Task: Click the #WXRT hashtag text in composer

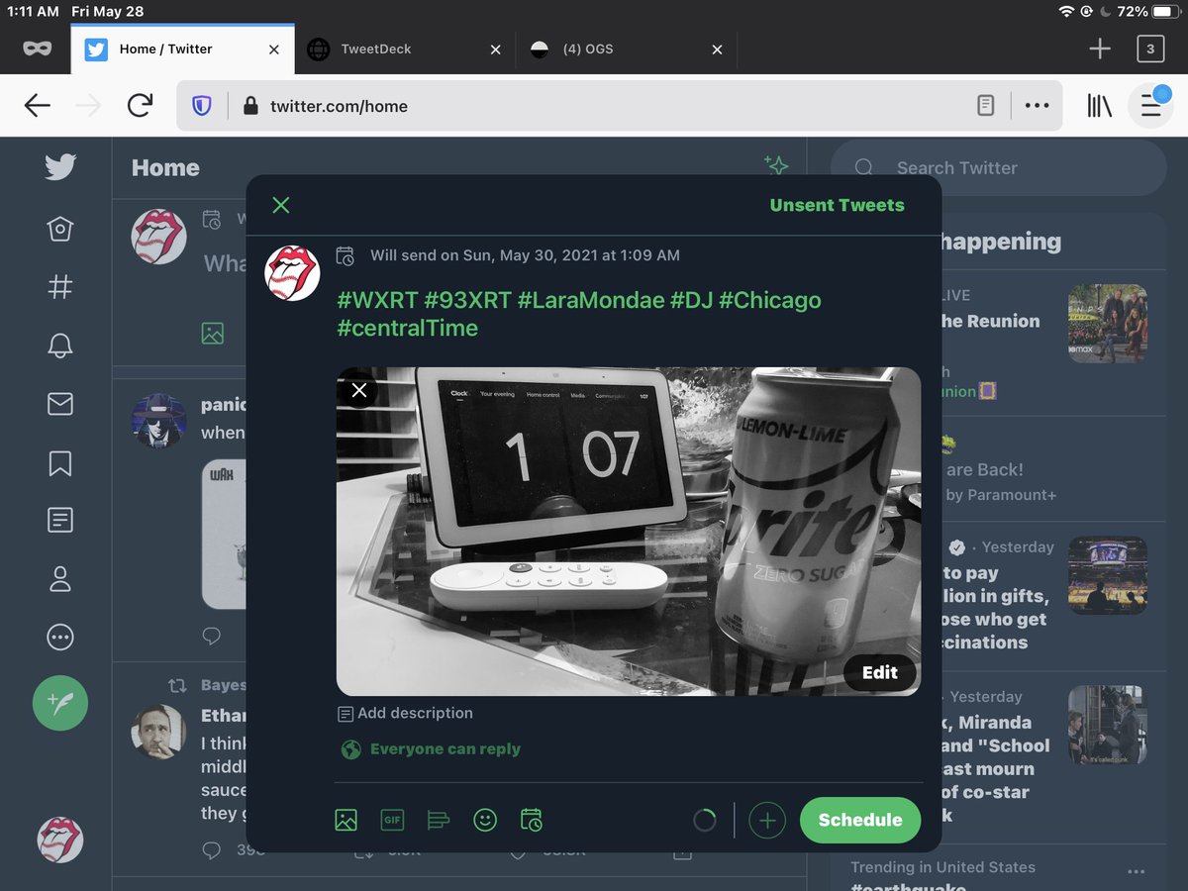Action: point(377,300)
